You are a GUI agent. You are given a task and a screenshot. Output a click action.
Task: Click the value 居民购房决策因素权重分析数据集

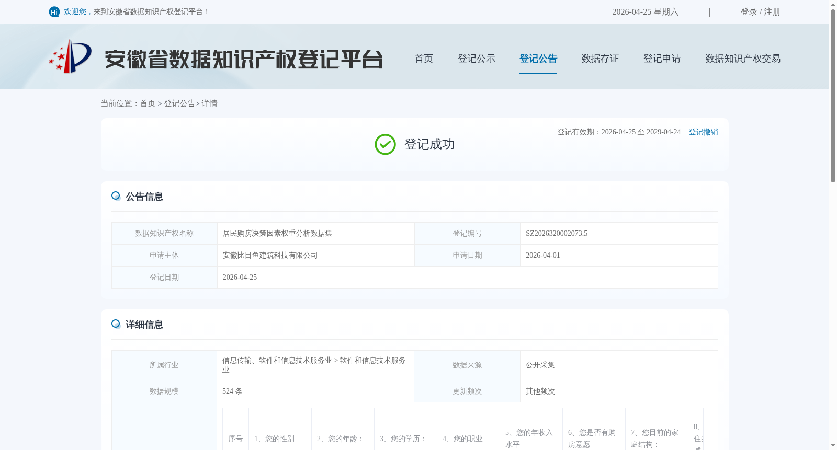pyautogui.click(x=277, y=234)
